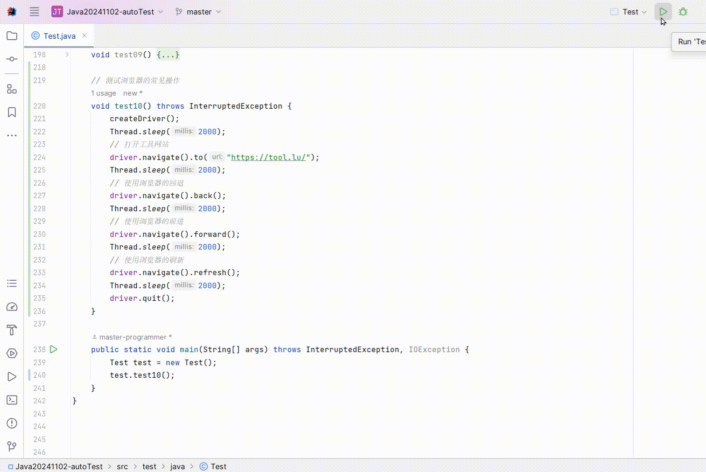This screenshot has height=472, width=706.
Task: Open the Structure tool window
Action: pos(12,89)
